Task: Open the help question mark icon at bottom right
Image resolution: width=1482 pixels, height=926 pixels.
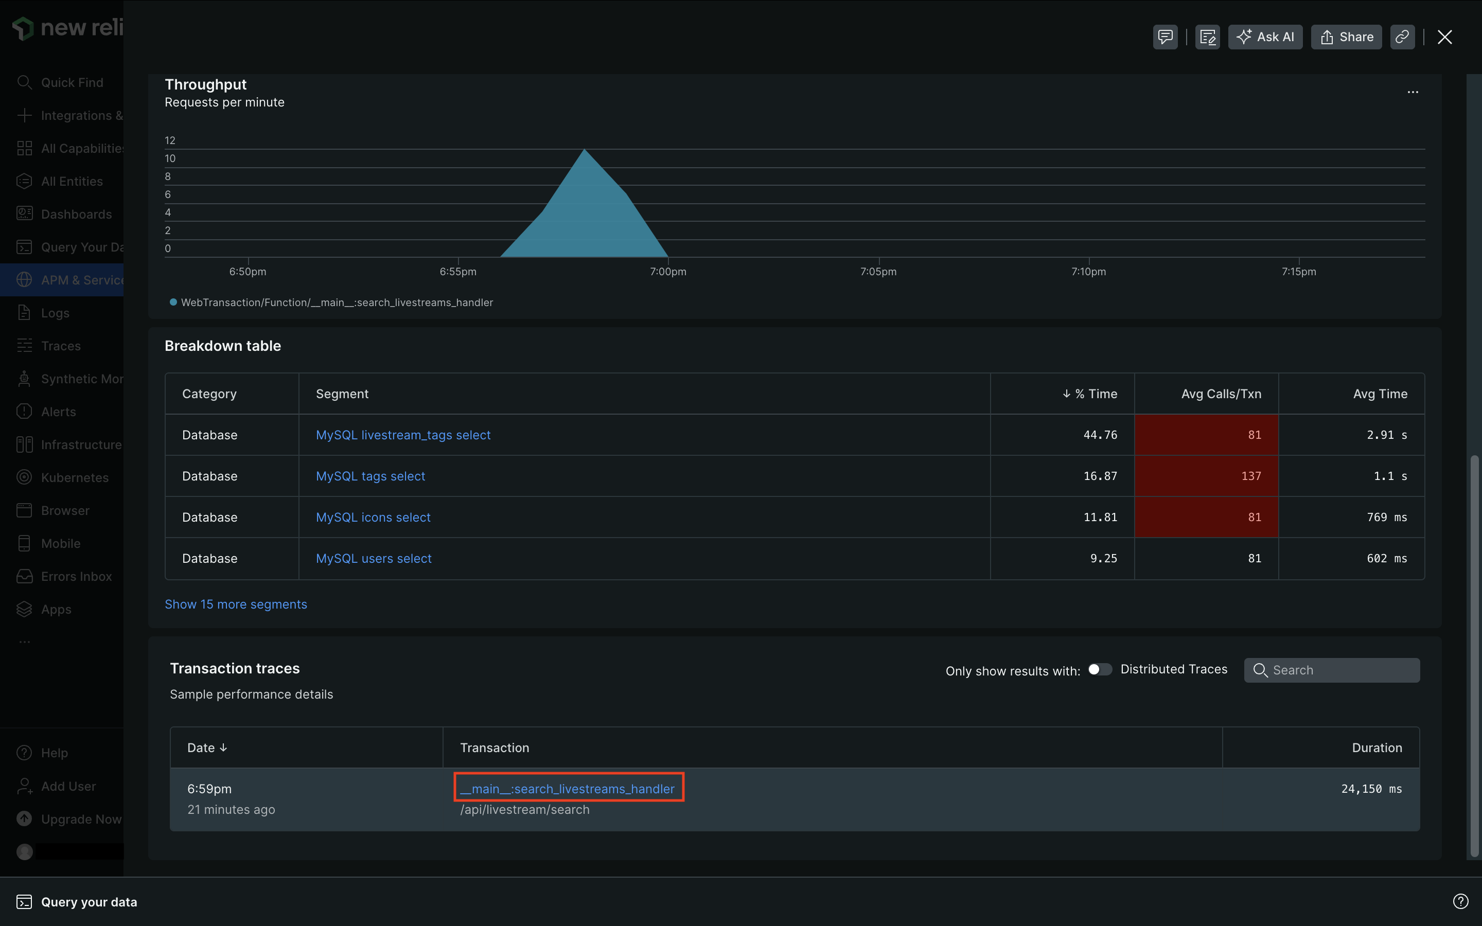Action: (x=1460, y=901)
